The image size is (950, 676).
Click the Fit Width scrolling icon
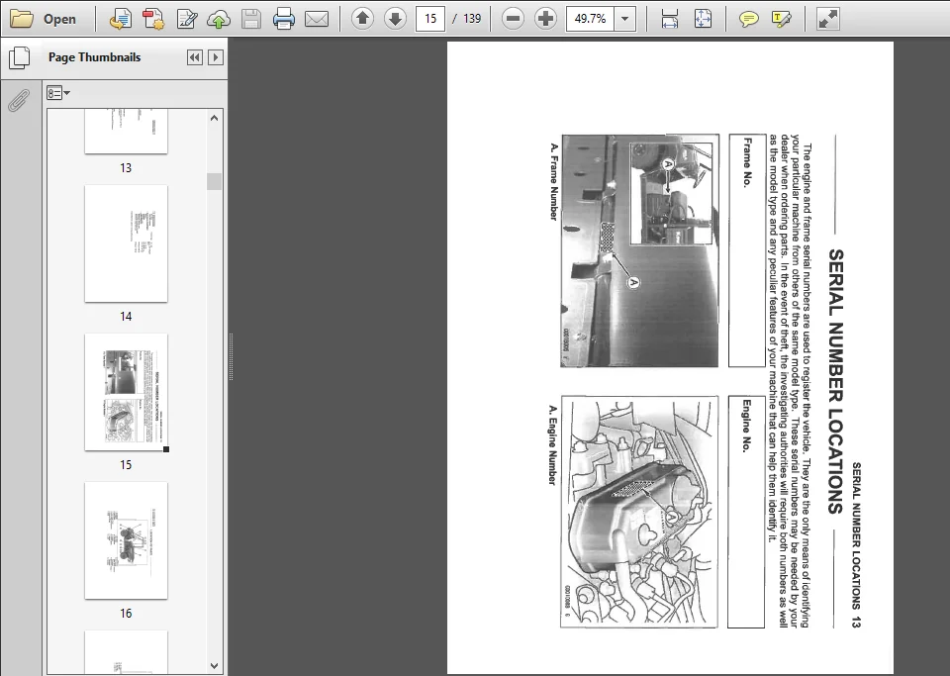click(x=670, y=19)
